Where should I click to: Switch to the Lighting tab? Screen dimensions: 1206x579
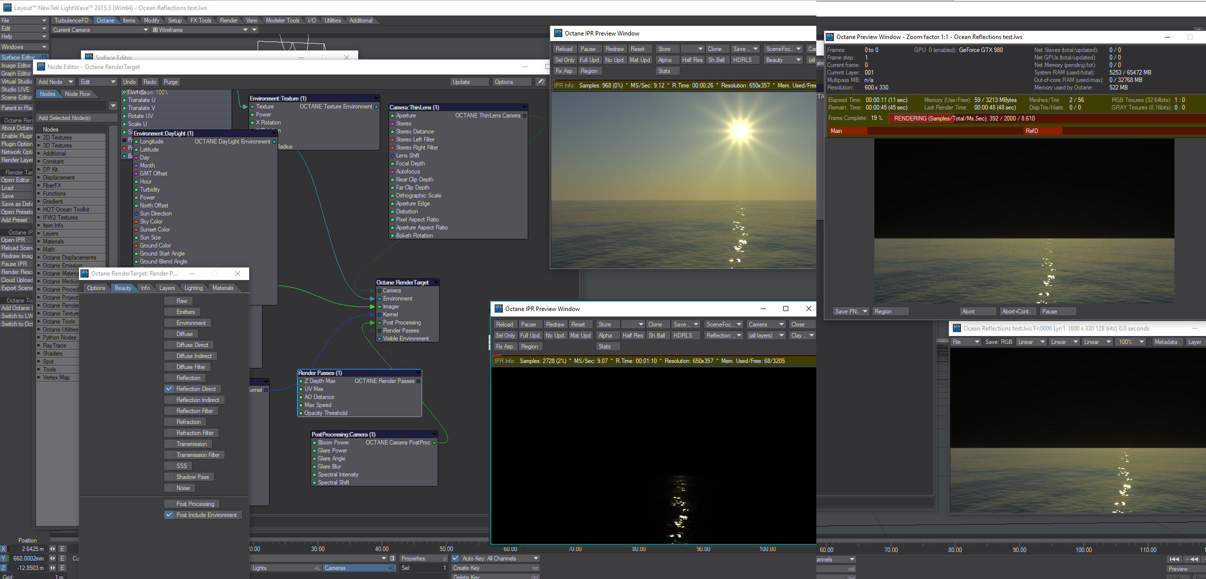194,288
